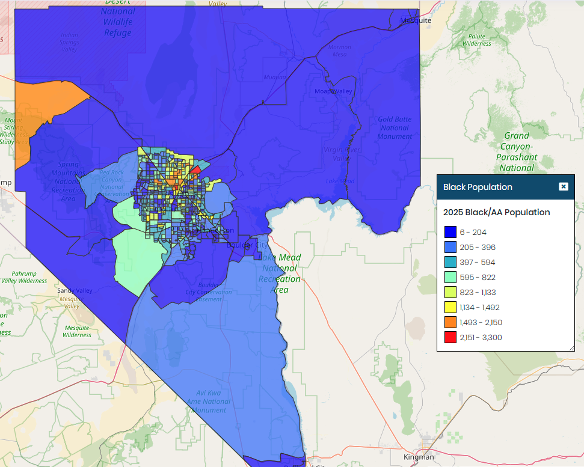Screen dimensions: 584x467
Task: Click the Mesquite Wilderness label
Action: pyautogui.click(x=77, y=331)
